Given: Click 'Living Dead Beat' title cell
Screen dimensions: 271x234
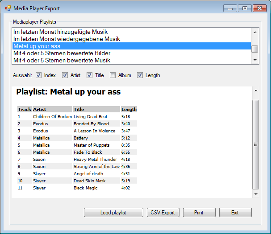Looking at the screenshot, I should [x=96, y=117].
